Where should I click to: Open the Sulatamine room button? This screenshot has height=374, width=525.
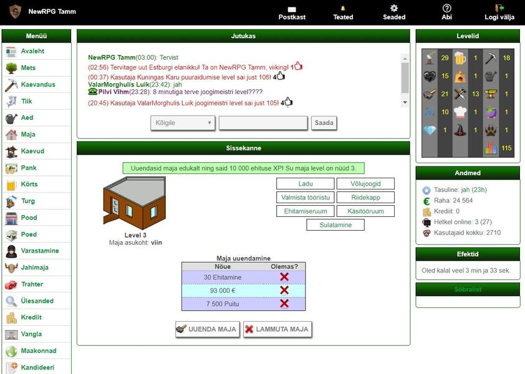click(335, 225)
